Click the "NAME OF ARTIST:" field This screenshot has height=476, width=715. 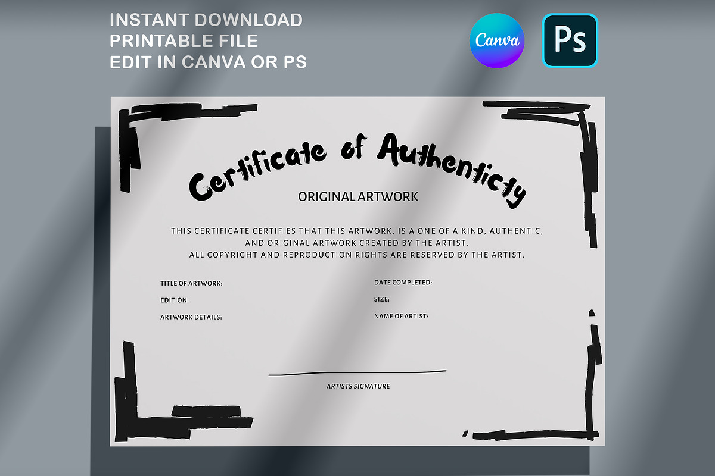coord(401,317)
